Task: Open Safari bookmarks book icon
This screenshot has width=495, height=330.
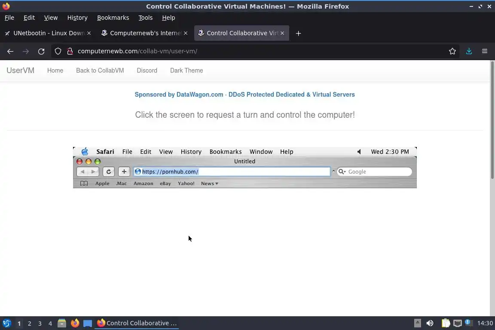Action: tap(84, 183)
